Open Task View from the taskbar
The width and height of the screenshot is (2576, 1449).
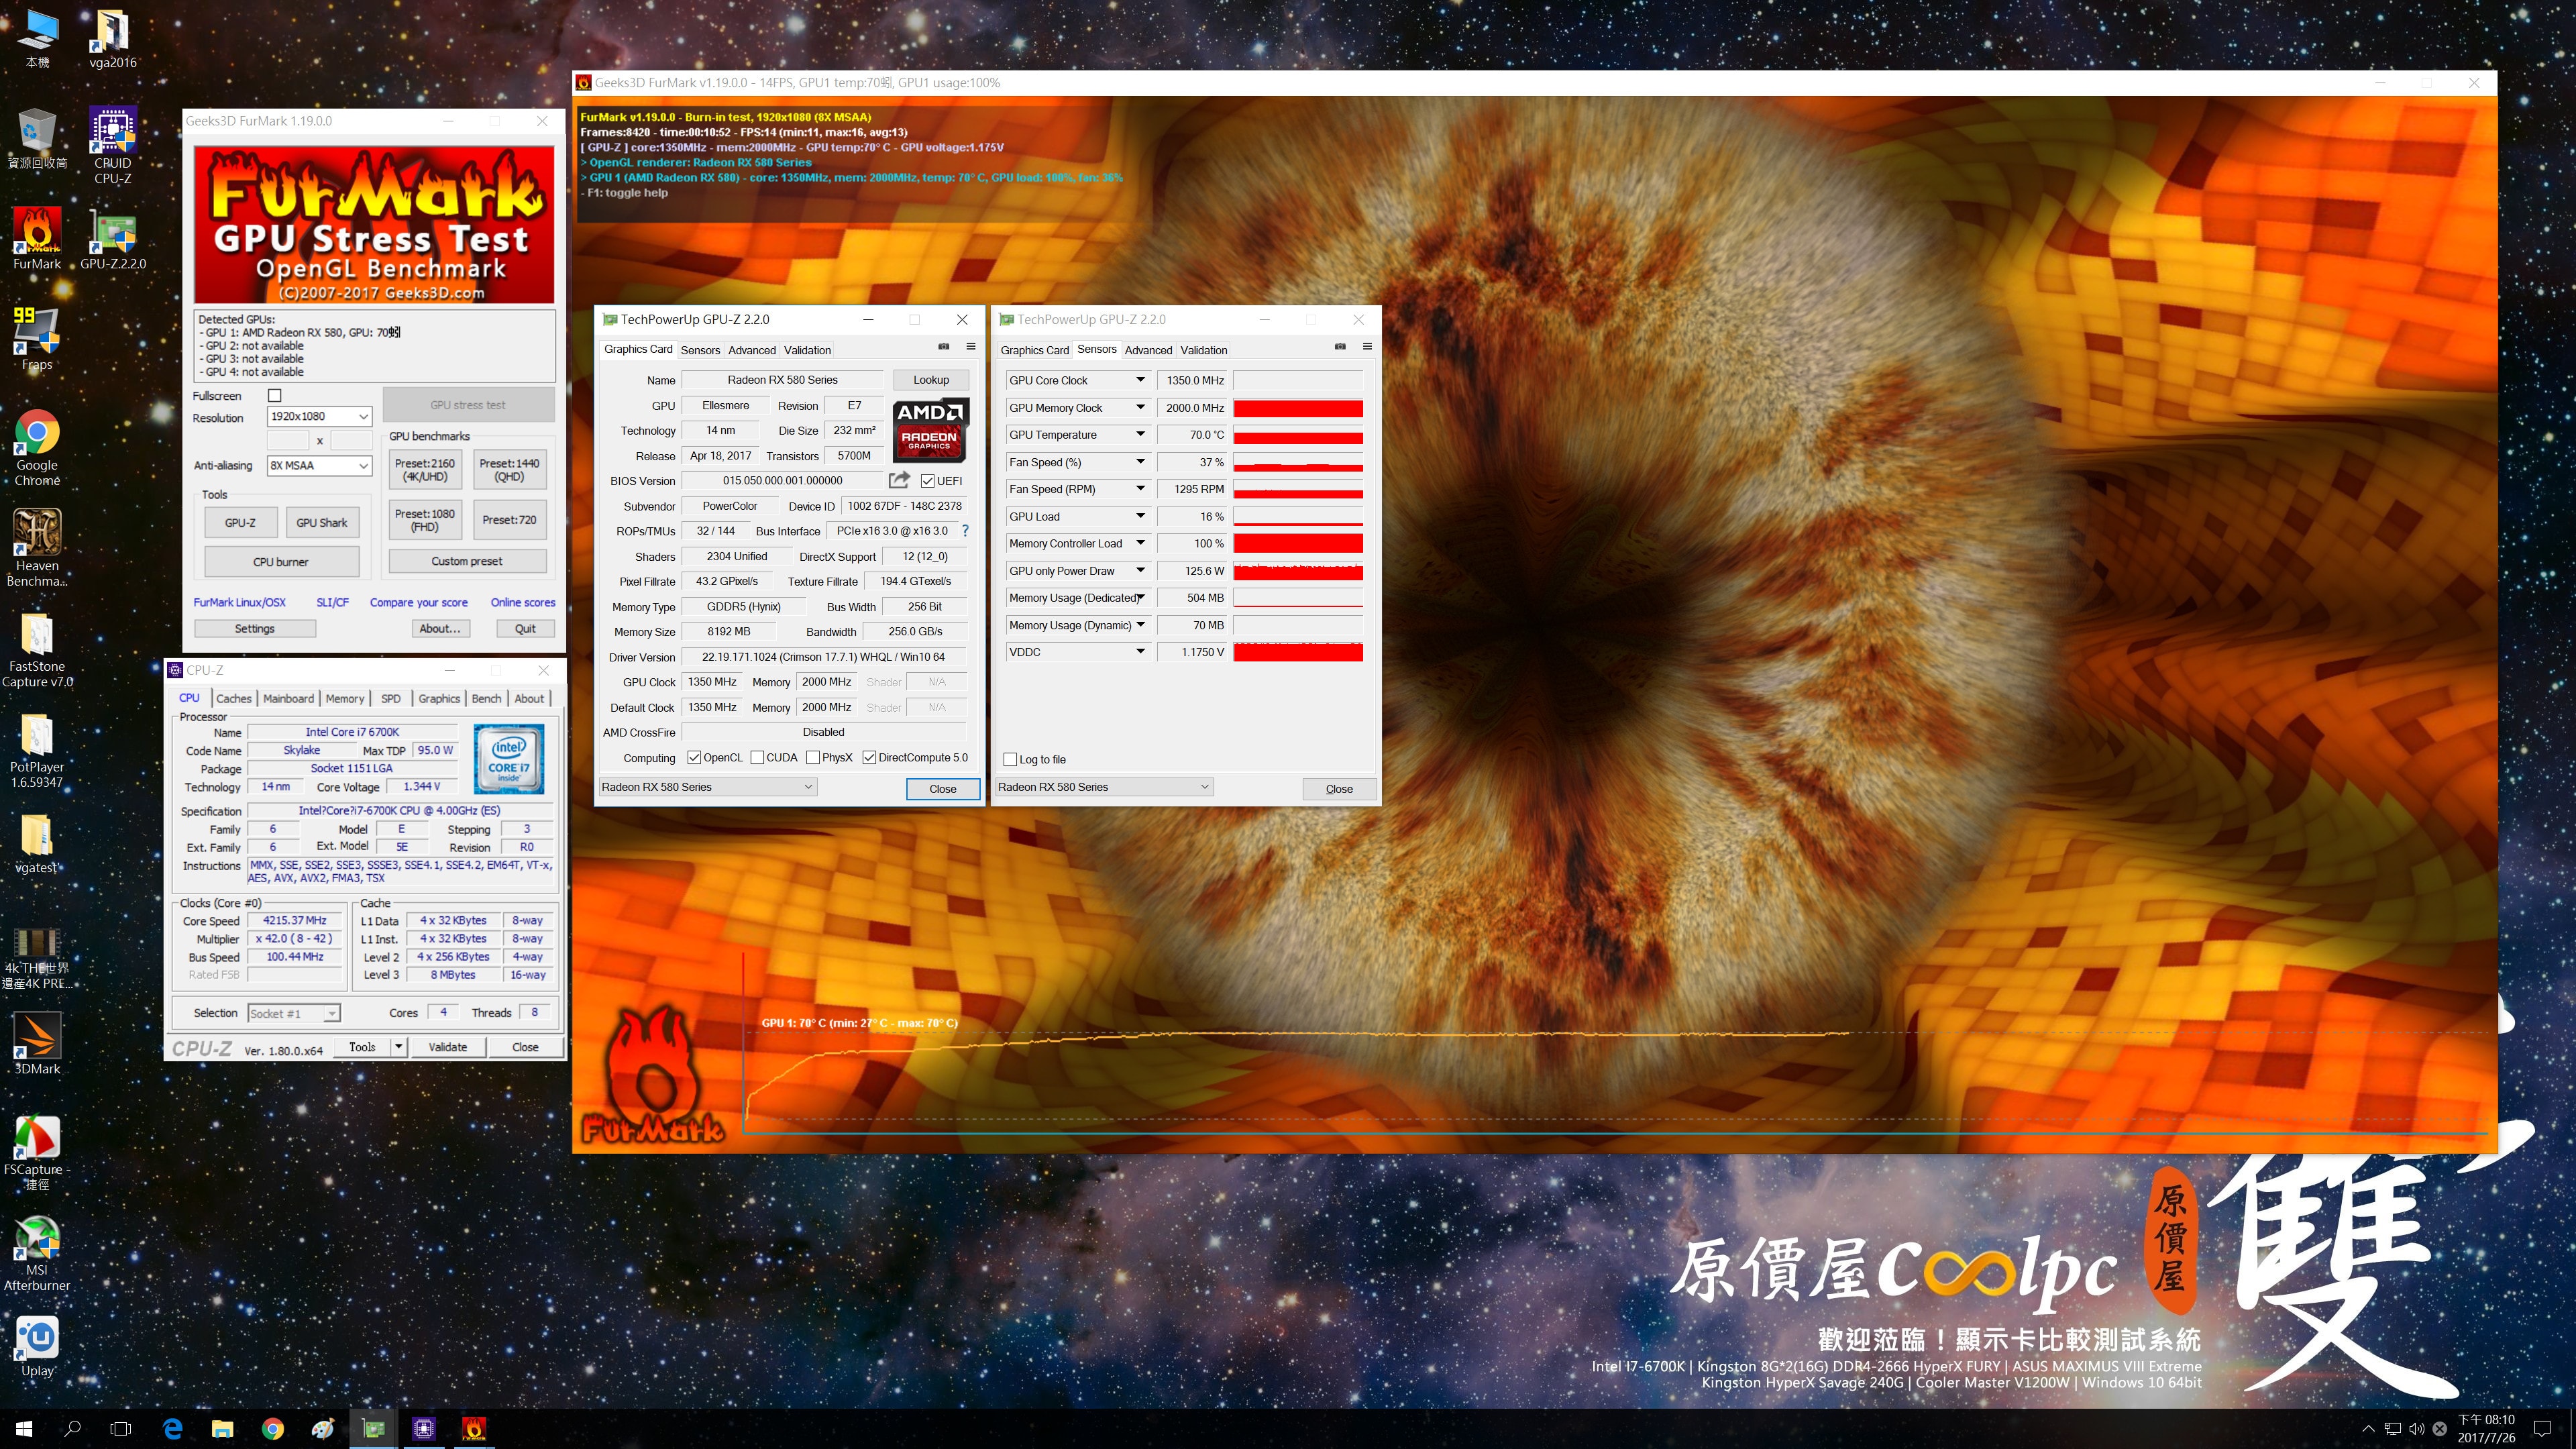pyautogui.click(x=121, y=1429)
